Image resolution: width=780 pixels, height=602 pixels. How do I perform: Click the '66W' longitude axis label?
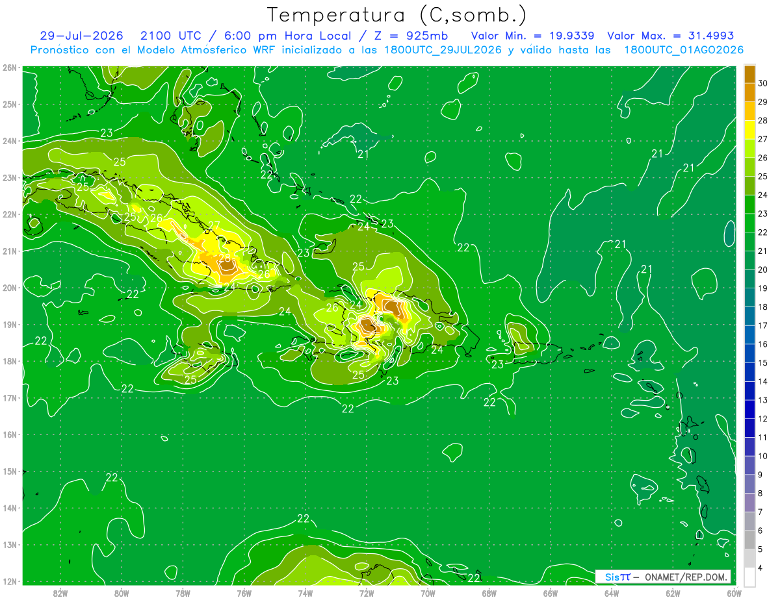(x=551, y=593)
